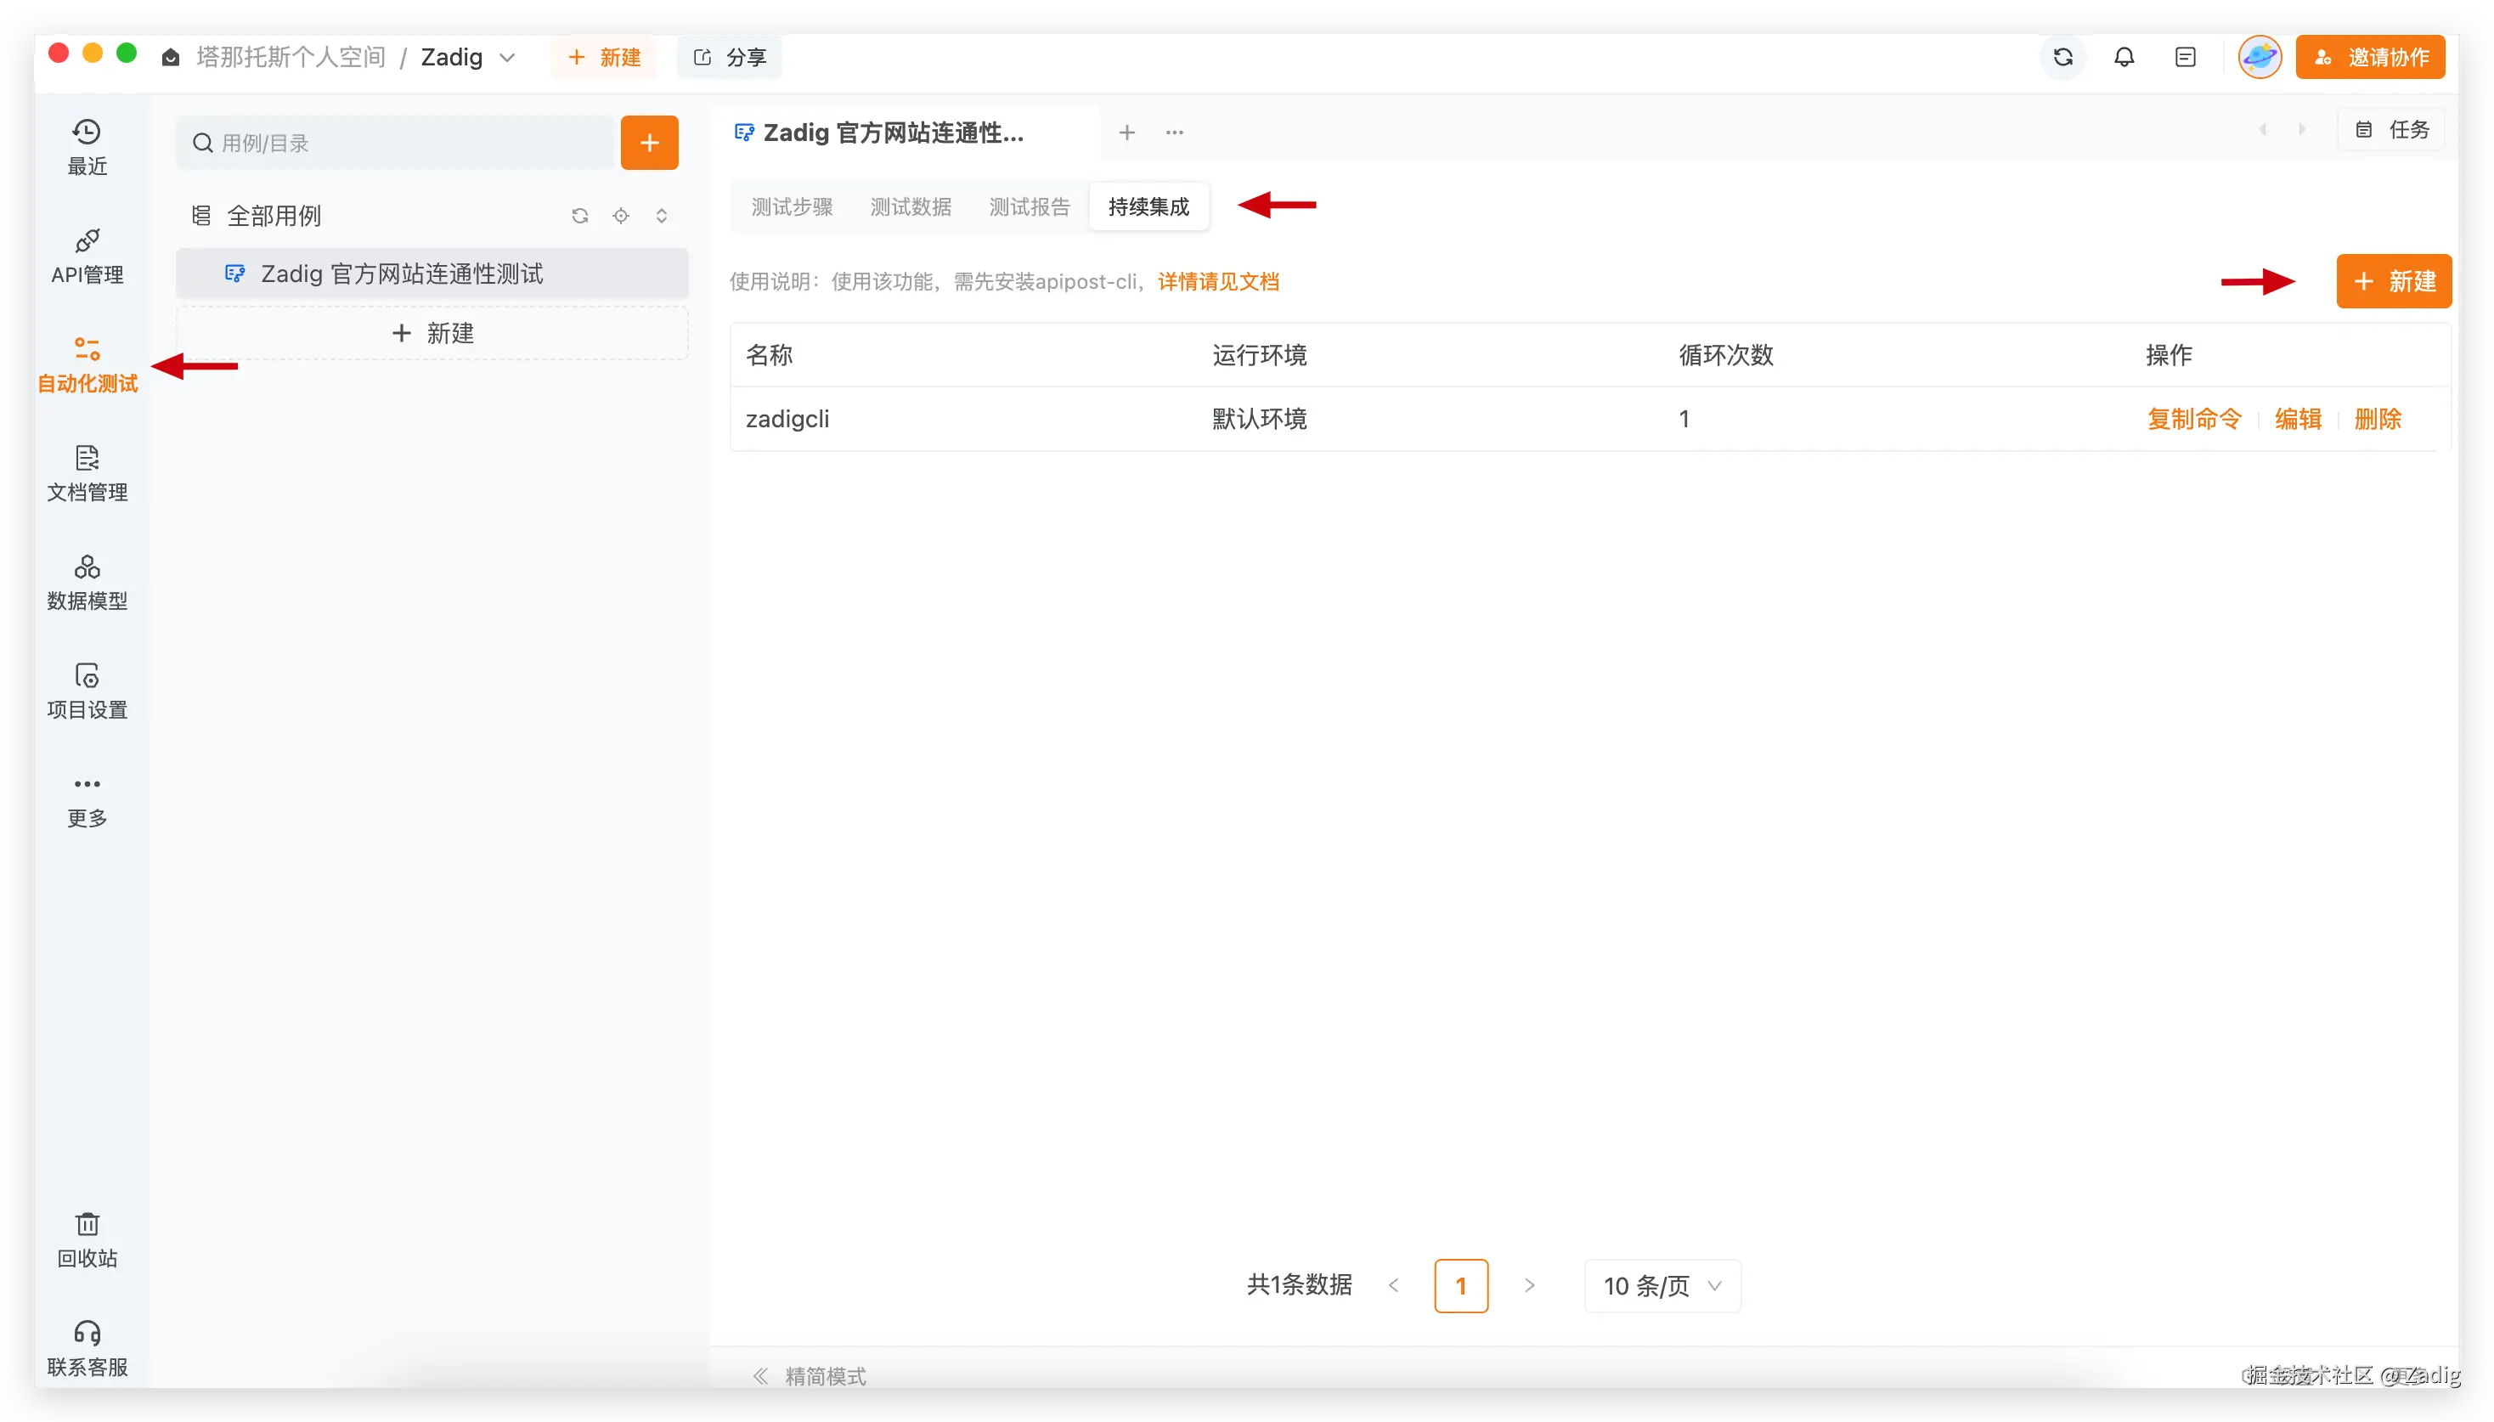Open the 数据模型 data model section

tap(87, 582)
